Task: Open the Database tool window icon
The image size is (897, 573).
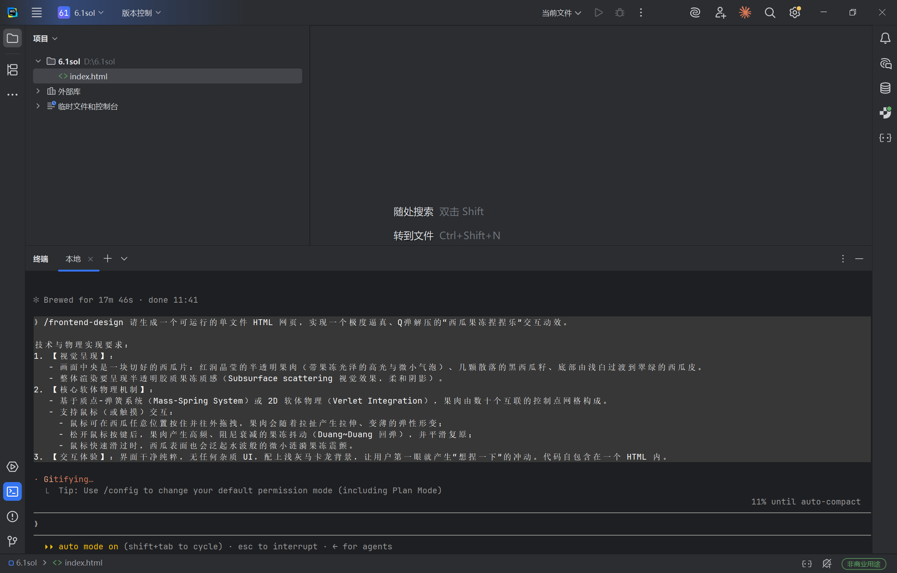Action: [885, 88]
